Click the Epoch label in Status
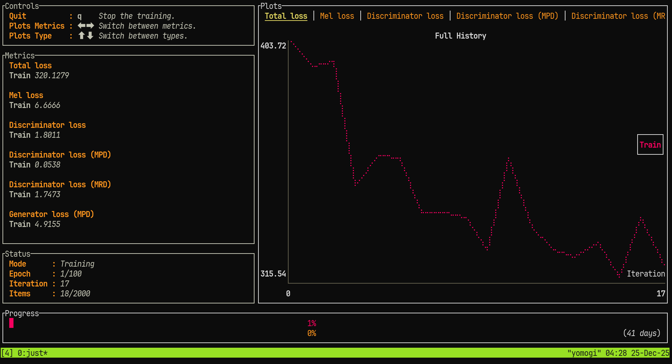The image size is (672, 364). (20, 274)
